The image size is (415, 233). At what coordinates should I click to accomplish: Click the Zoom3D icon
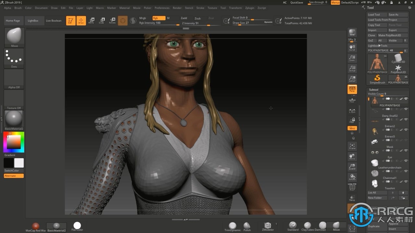pos(352,167)
